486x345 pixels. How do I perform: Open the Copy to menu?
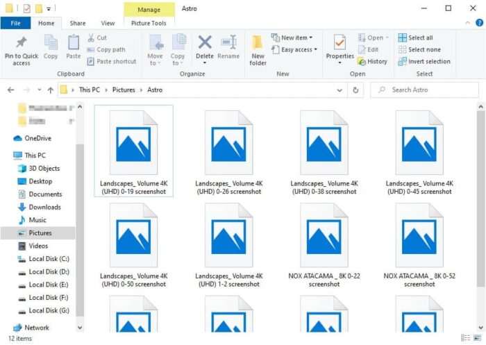pyautogui.click(x=178, y=50)
